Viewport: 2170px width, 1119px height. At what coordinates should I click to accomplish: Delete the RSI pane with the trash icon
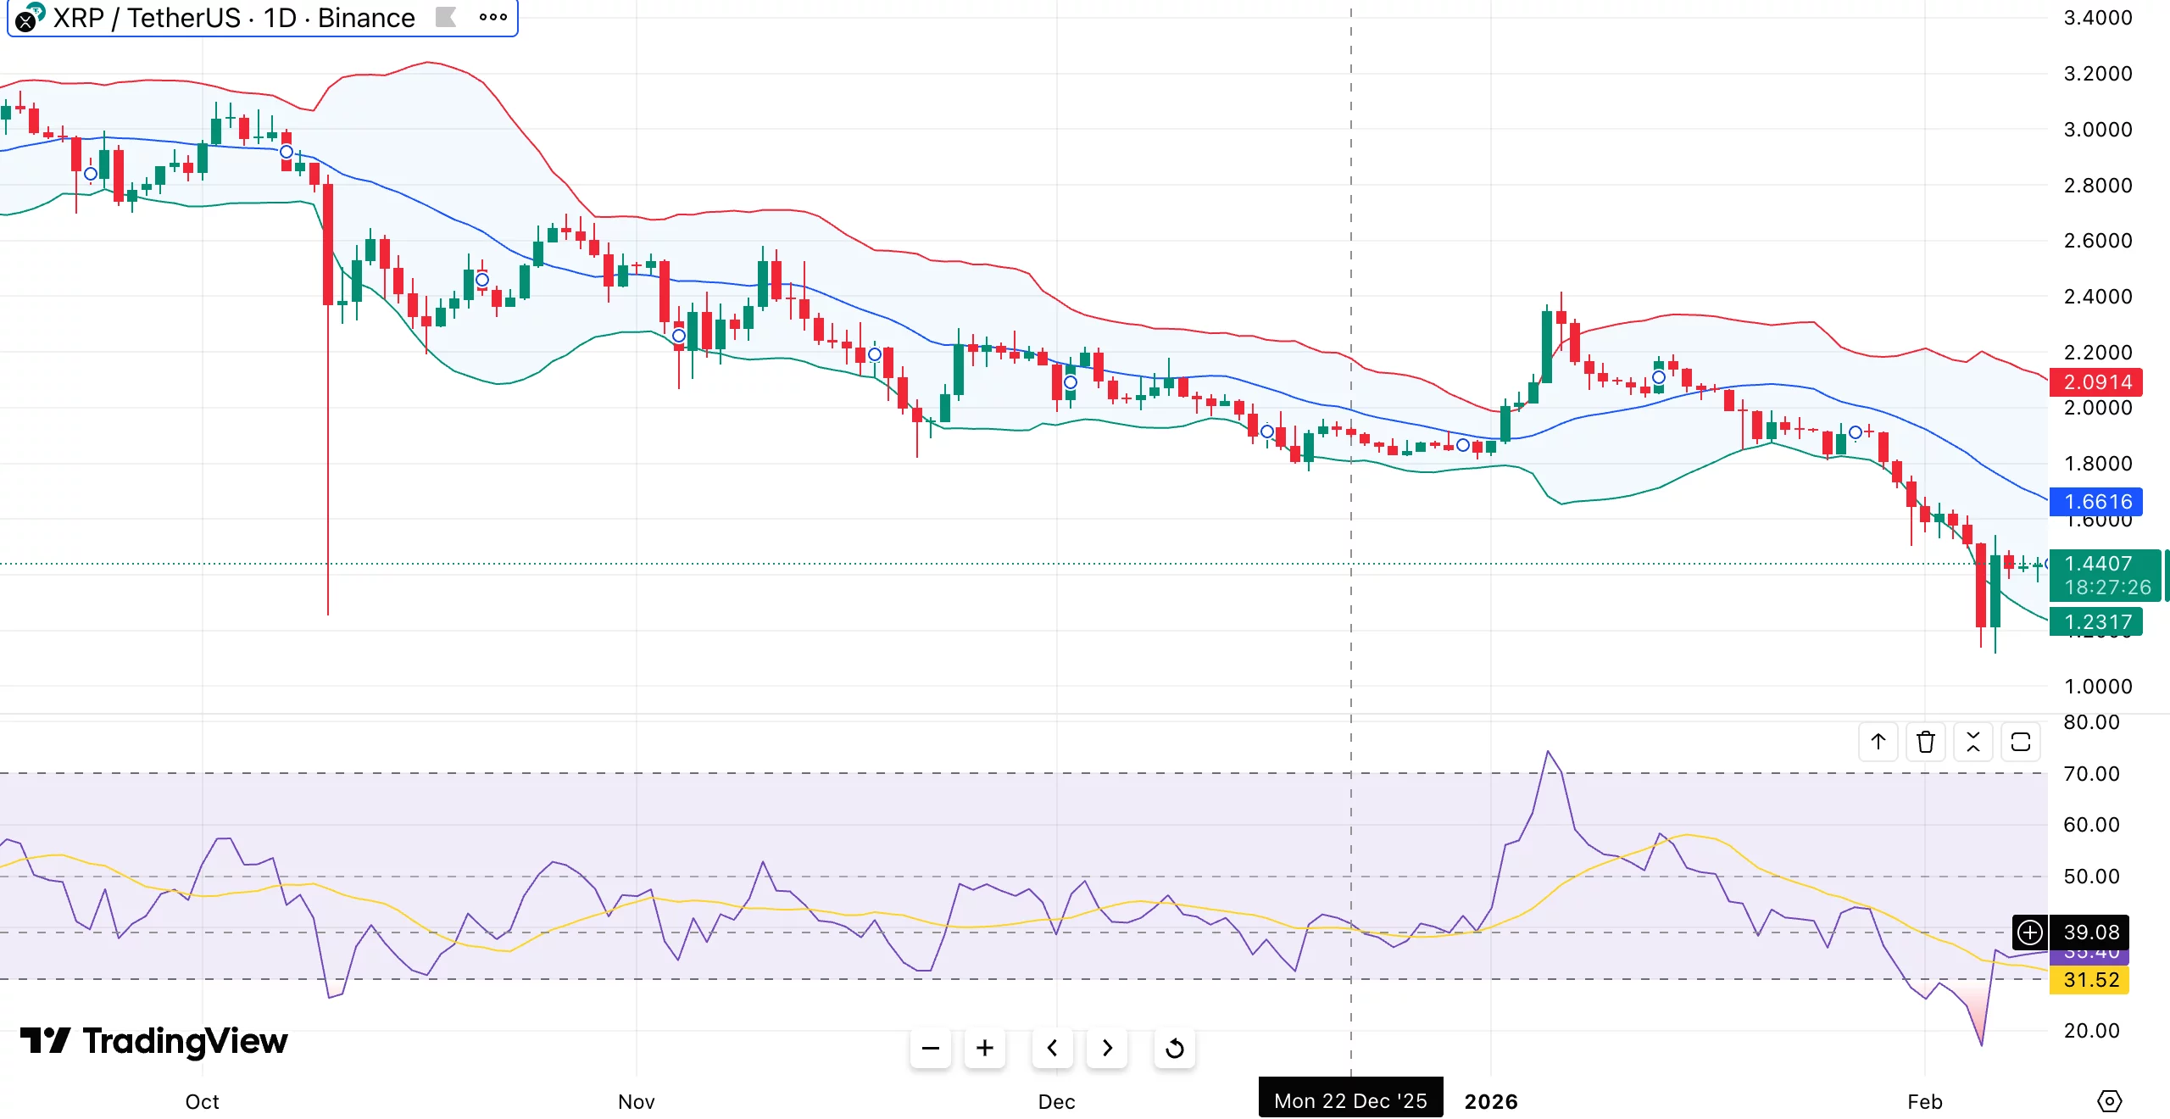pyautogui.click(x=1926, y=741)
